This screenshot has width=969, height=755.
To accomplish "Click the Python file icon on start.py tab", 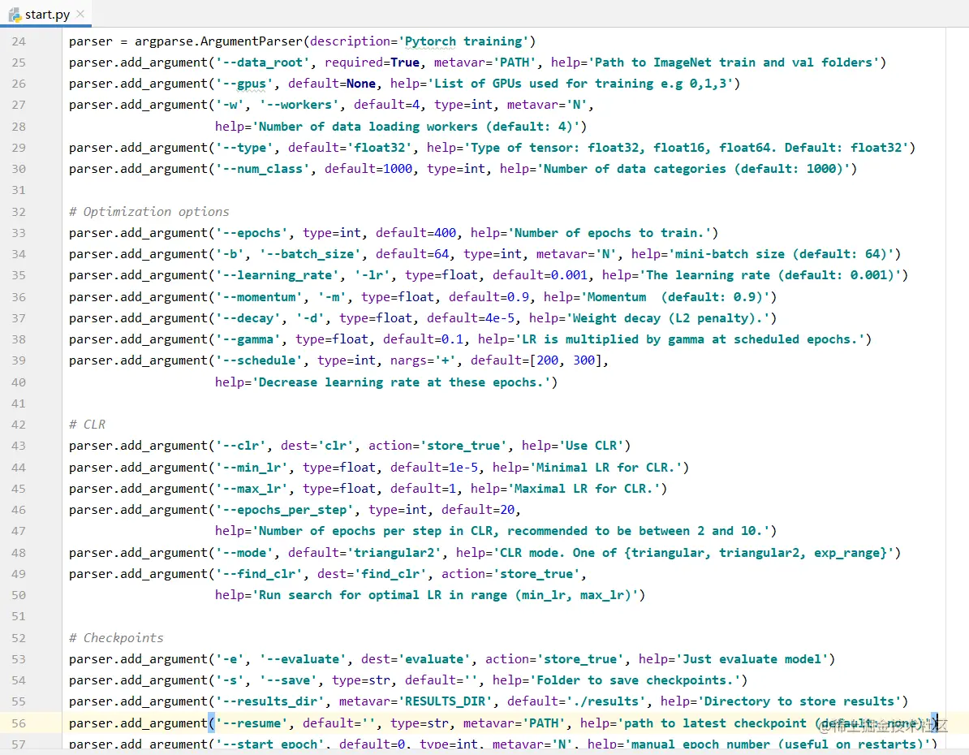I will coord(15,14).
